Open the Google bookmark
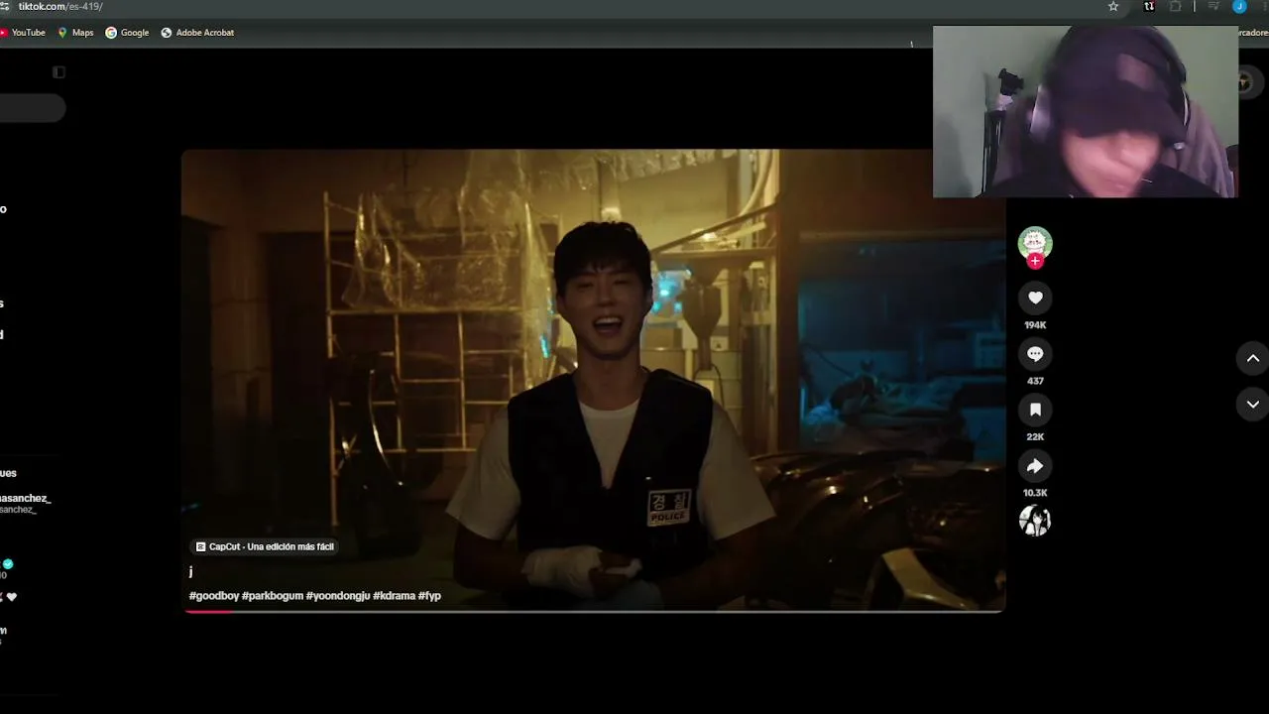This screenshot has width=1269, height=714. tap(127, 33)
